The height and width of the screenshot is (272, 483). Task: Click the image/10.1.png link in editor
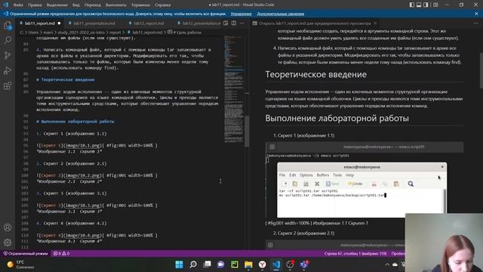tap(83, 146)
